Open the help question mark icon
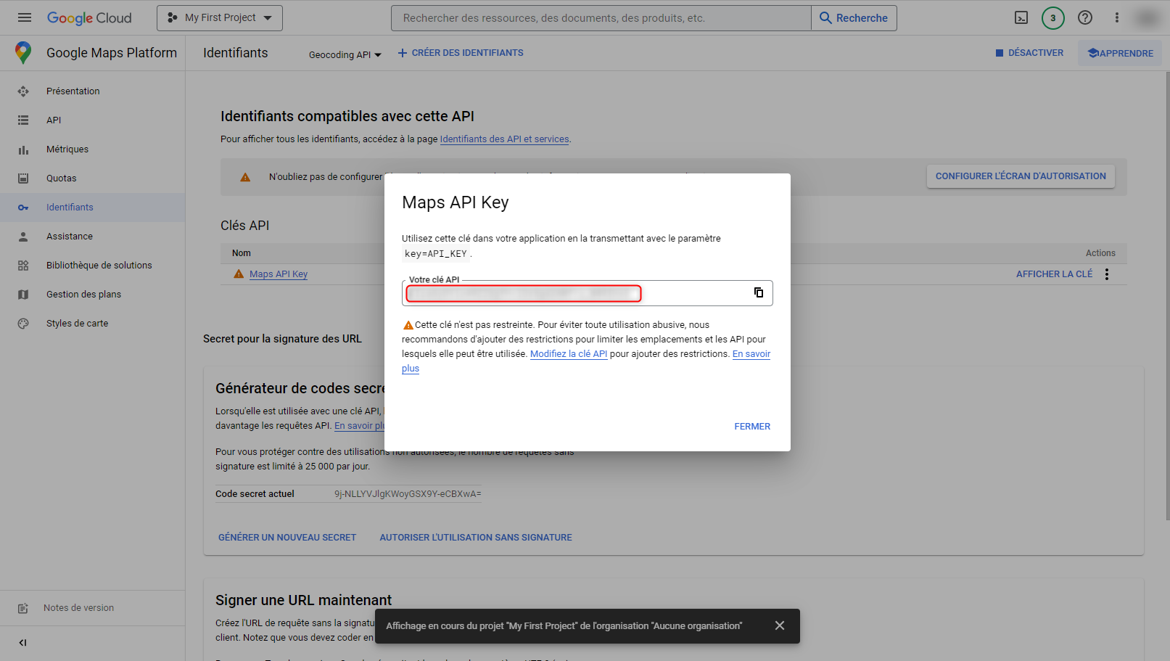 pyautogui.click(x=1085, y=18)
